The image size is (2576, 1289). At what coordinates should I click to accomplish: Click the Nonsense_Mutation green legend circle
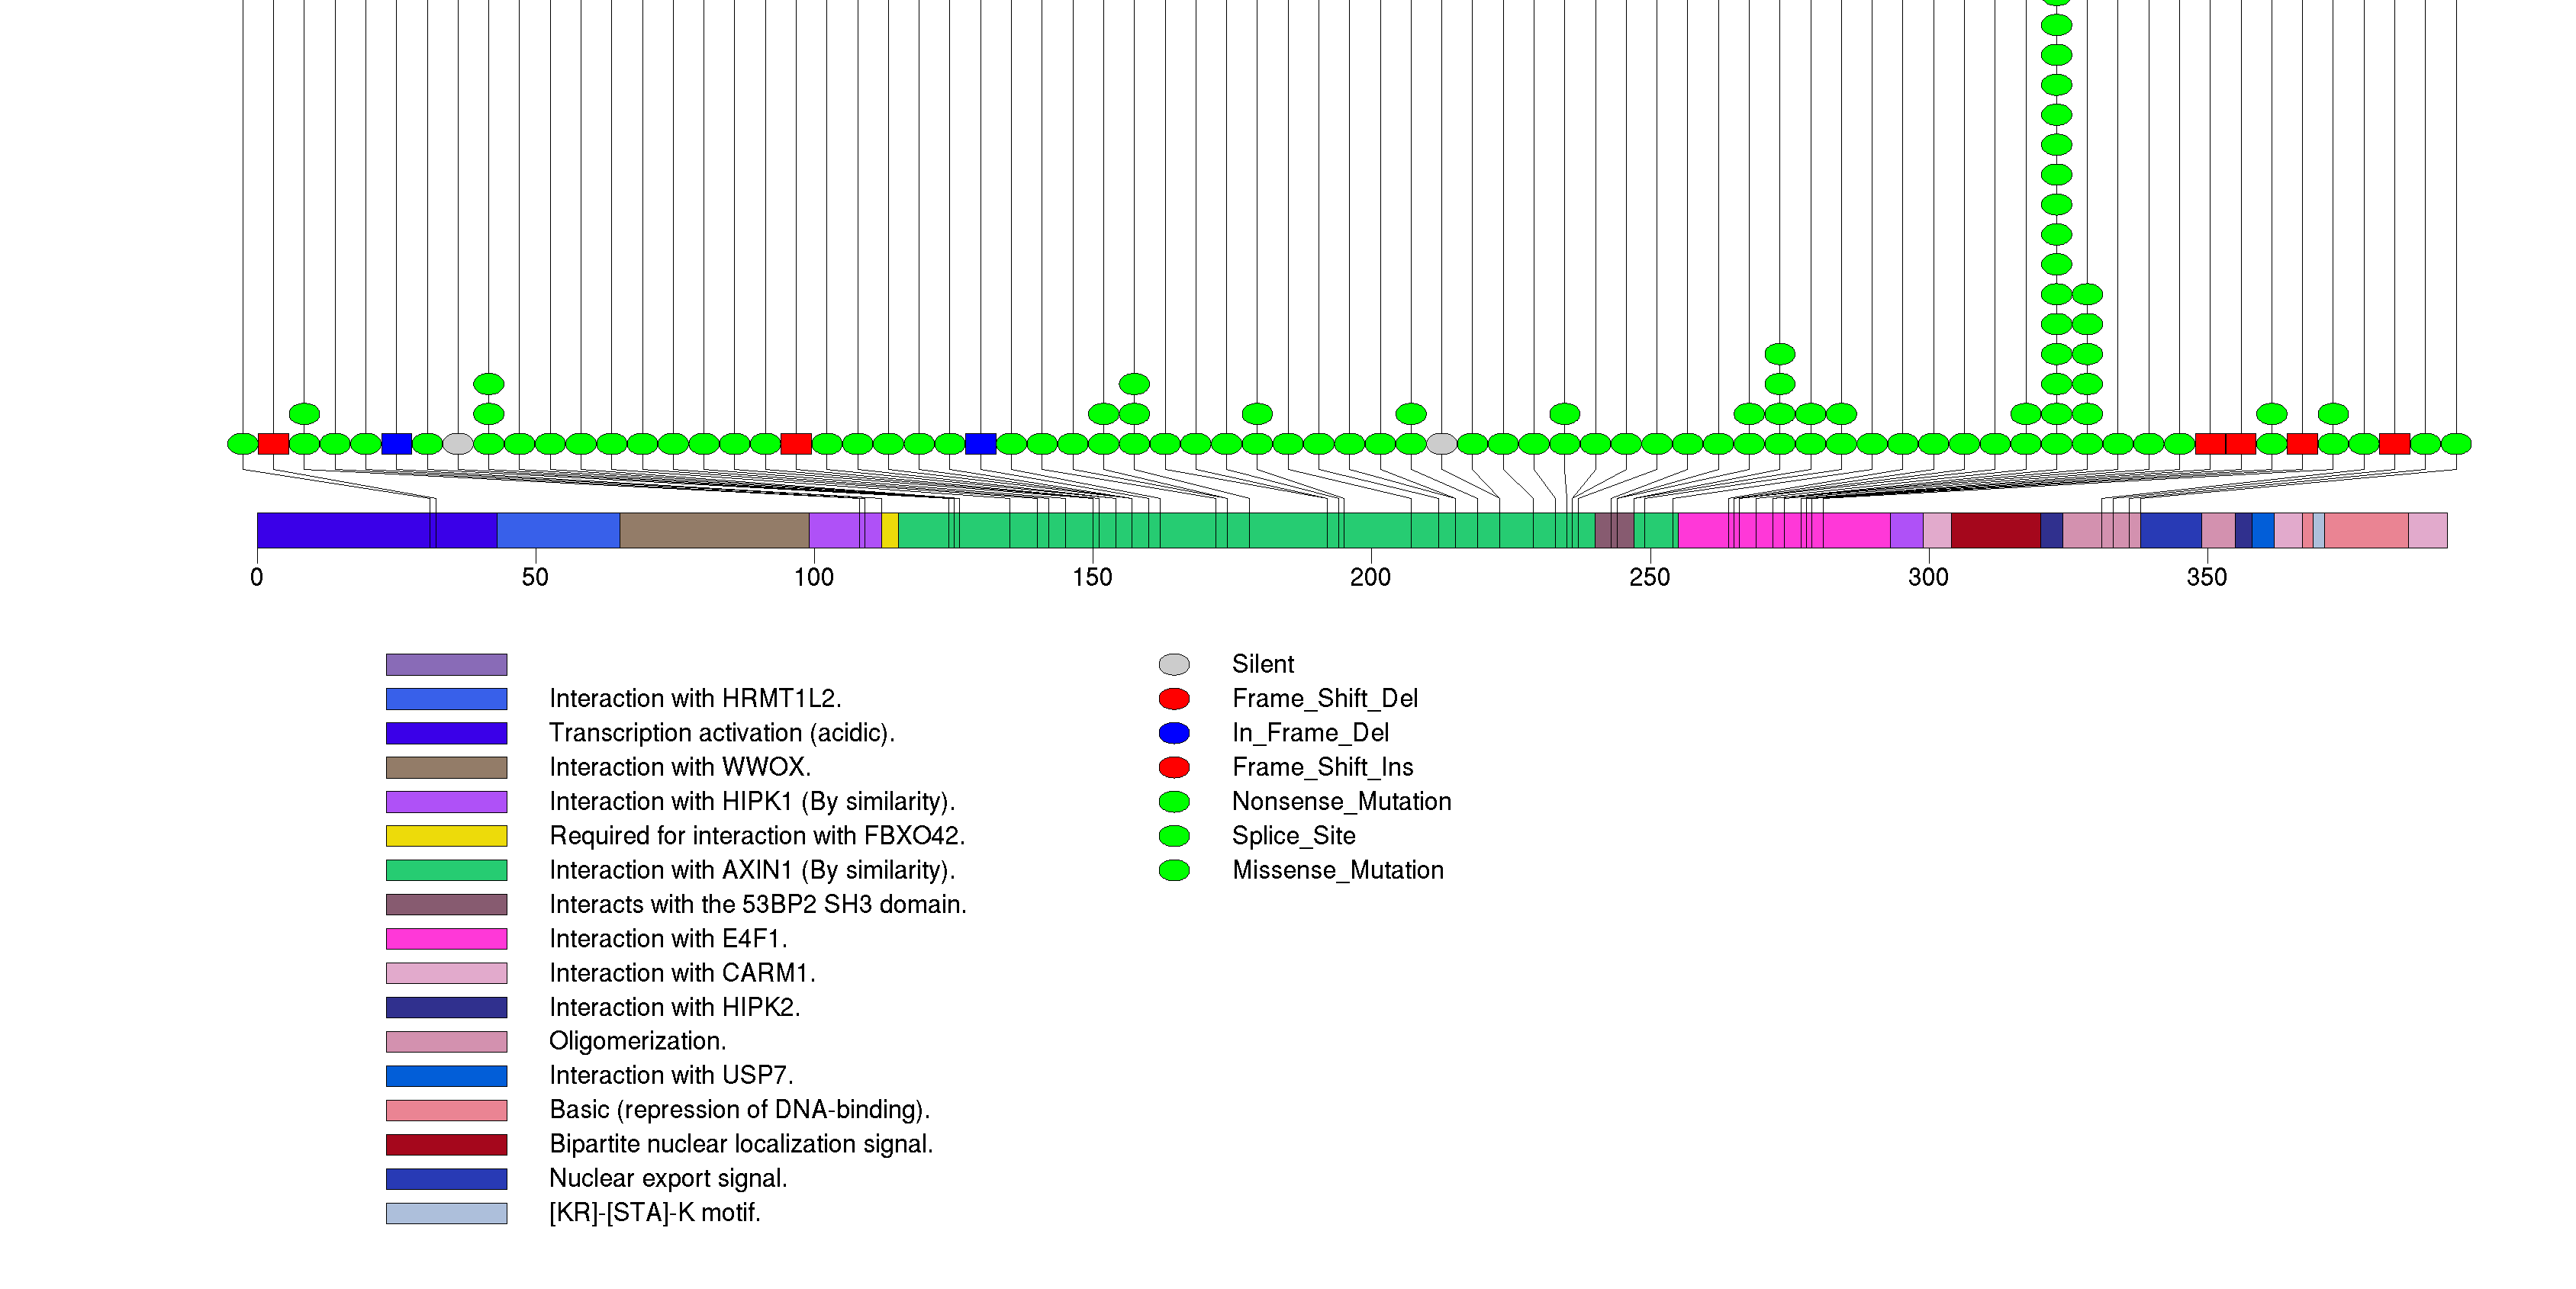1173,802
